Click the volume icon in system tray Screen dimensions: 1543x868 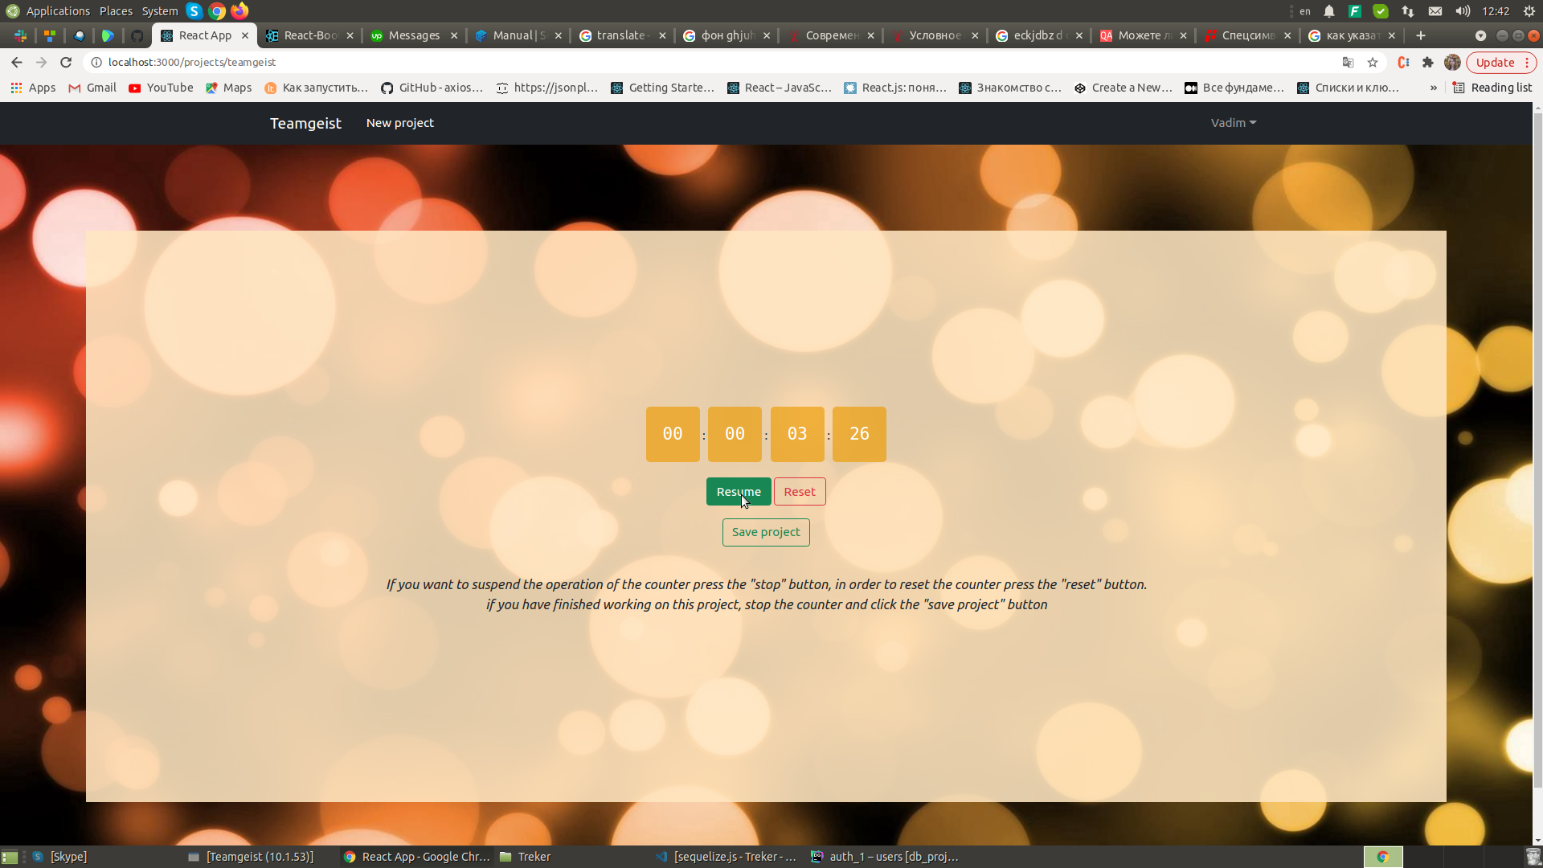(1463, 11)
